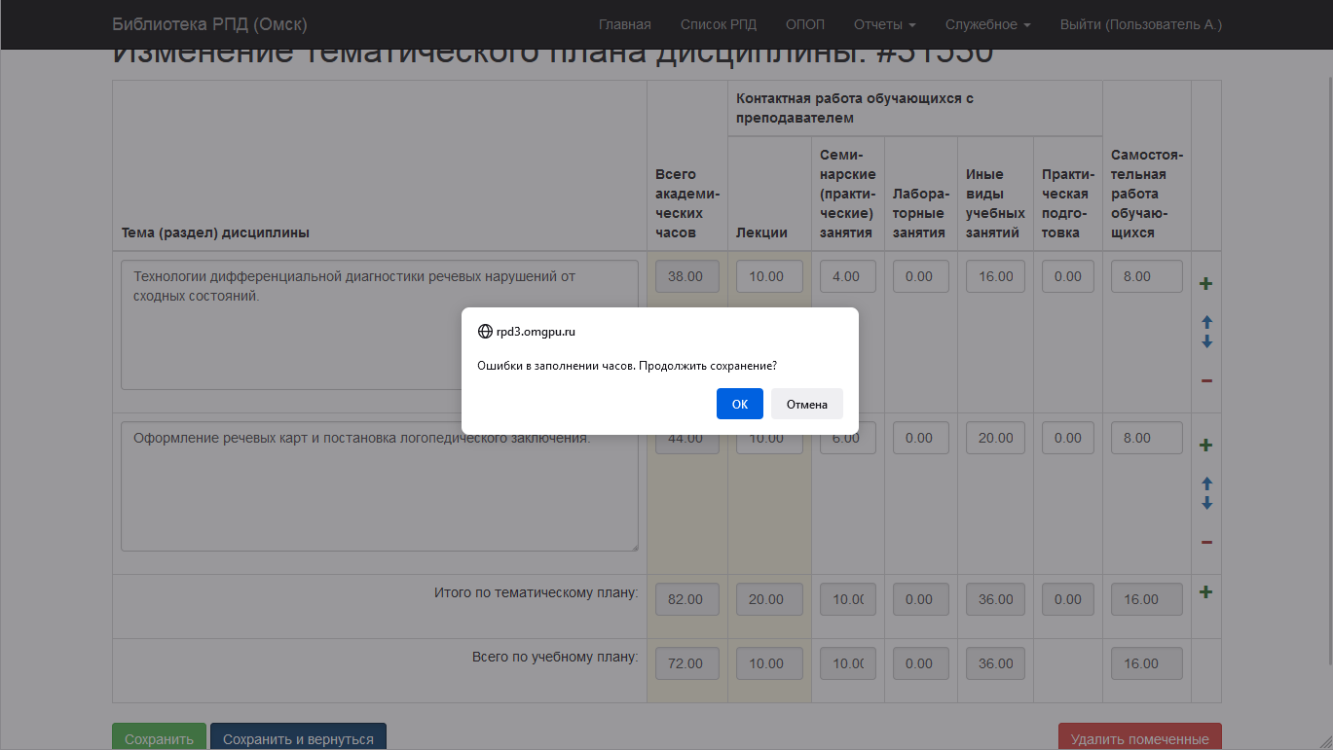The image size is (1333, 750).
Task: Click the thematic plan total hours value 82.00
Action: pyautogui.click(x=687, y=599)
